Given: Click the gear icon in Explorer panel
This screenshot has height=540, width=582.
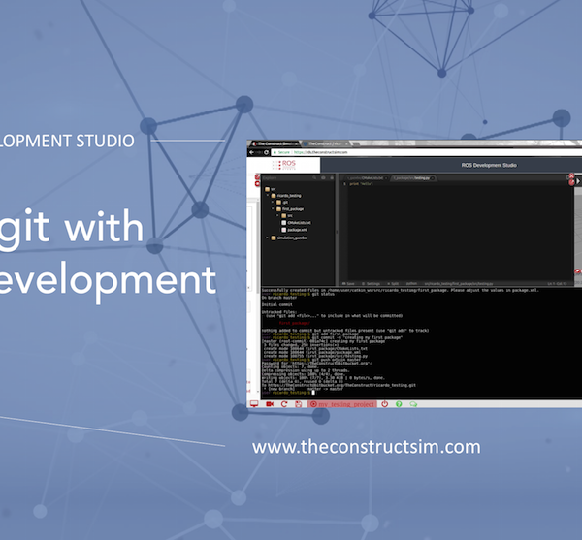Looking at the screenshot, I should tap(323, 178).
